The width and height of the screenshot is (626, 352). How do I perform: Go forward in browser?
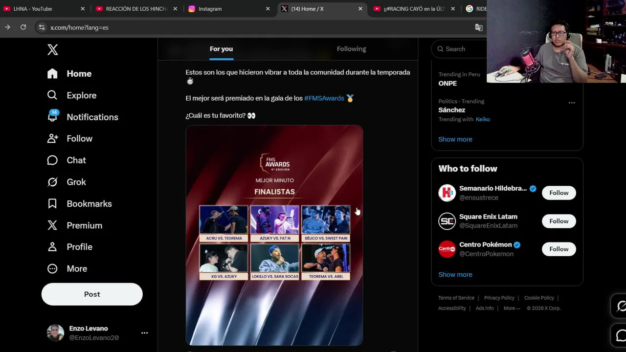tap(7, 27)
